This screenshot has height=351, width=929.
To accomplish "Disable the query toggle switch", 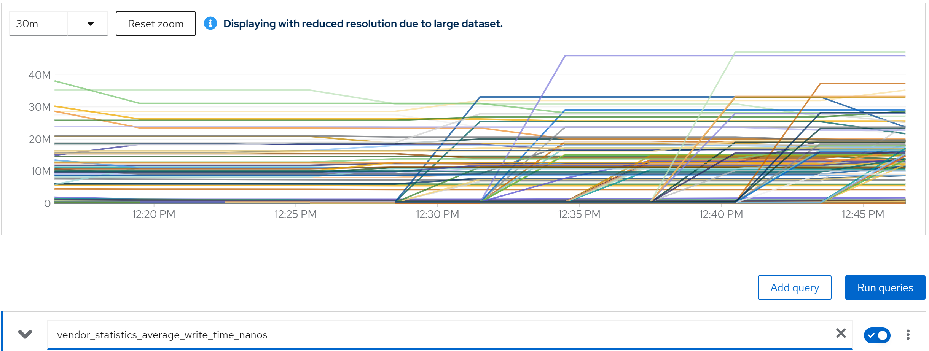I will pos(877,335).
